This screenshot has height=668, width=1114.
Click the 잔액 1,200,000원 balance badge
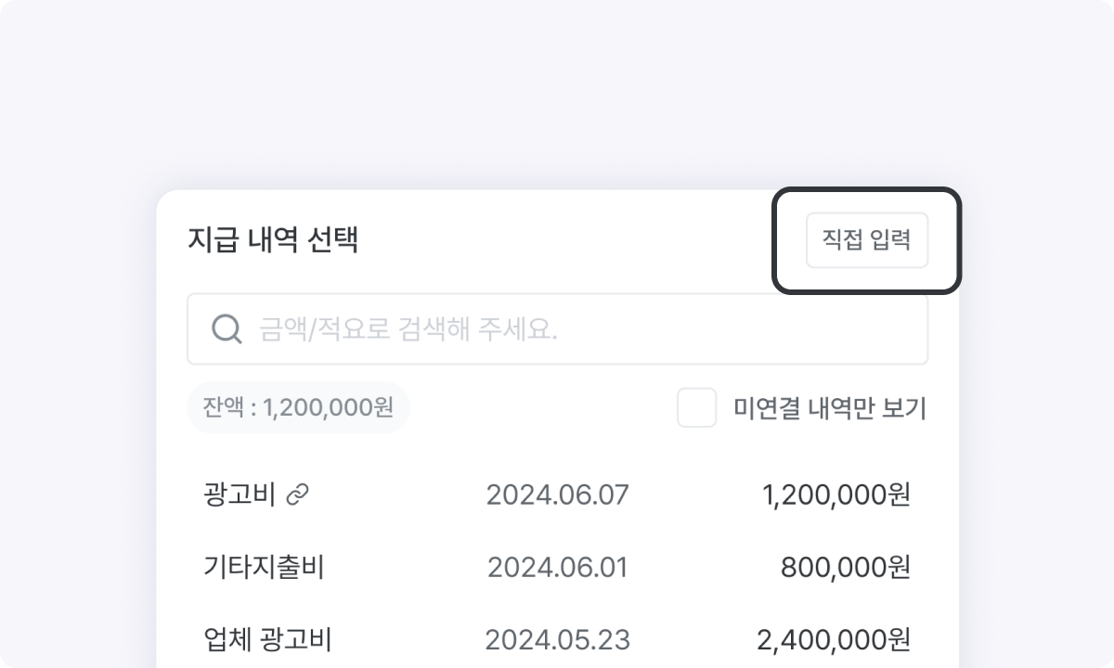point(299,407)
